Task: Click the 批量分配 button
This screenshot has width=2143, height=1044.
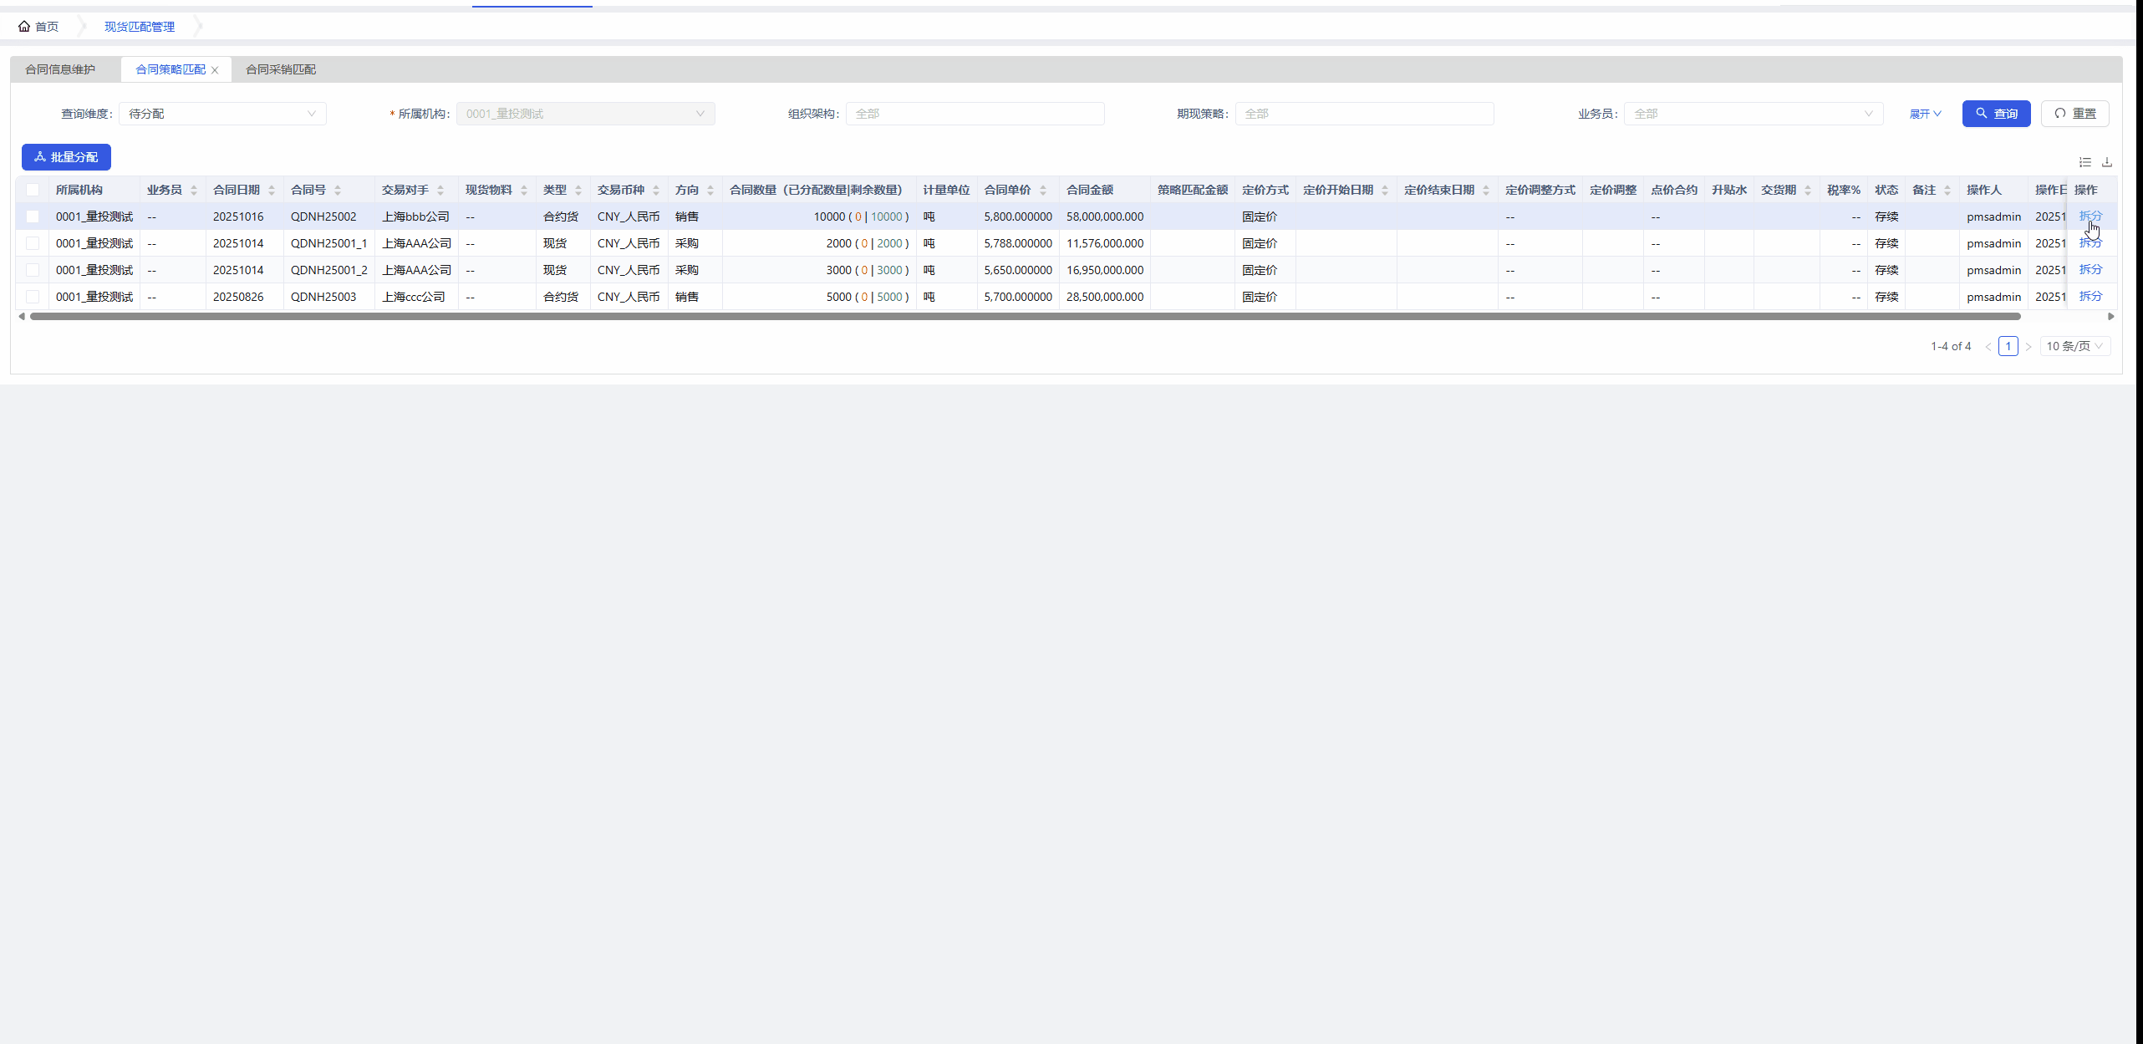Action: pyautogui.click(x=66, y=157)
